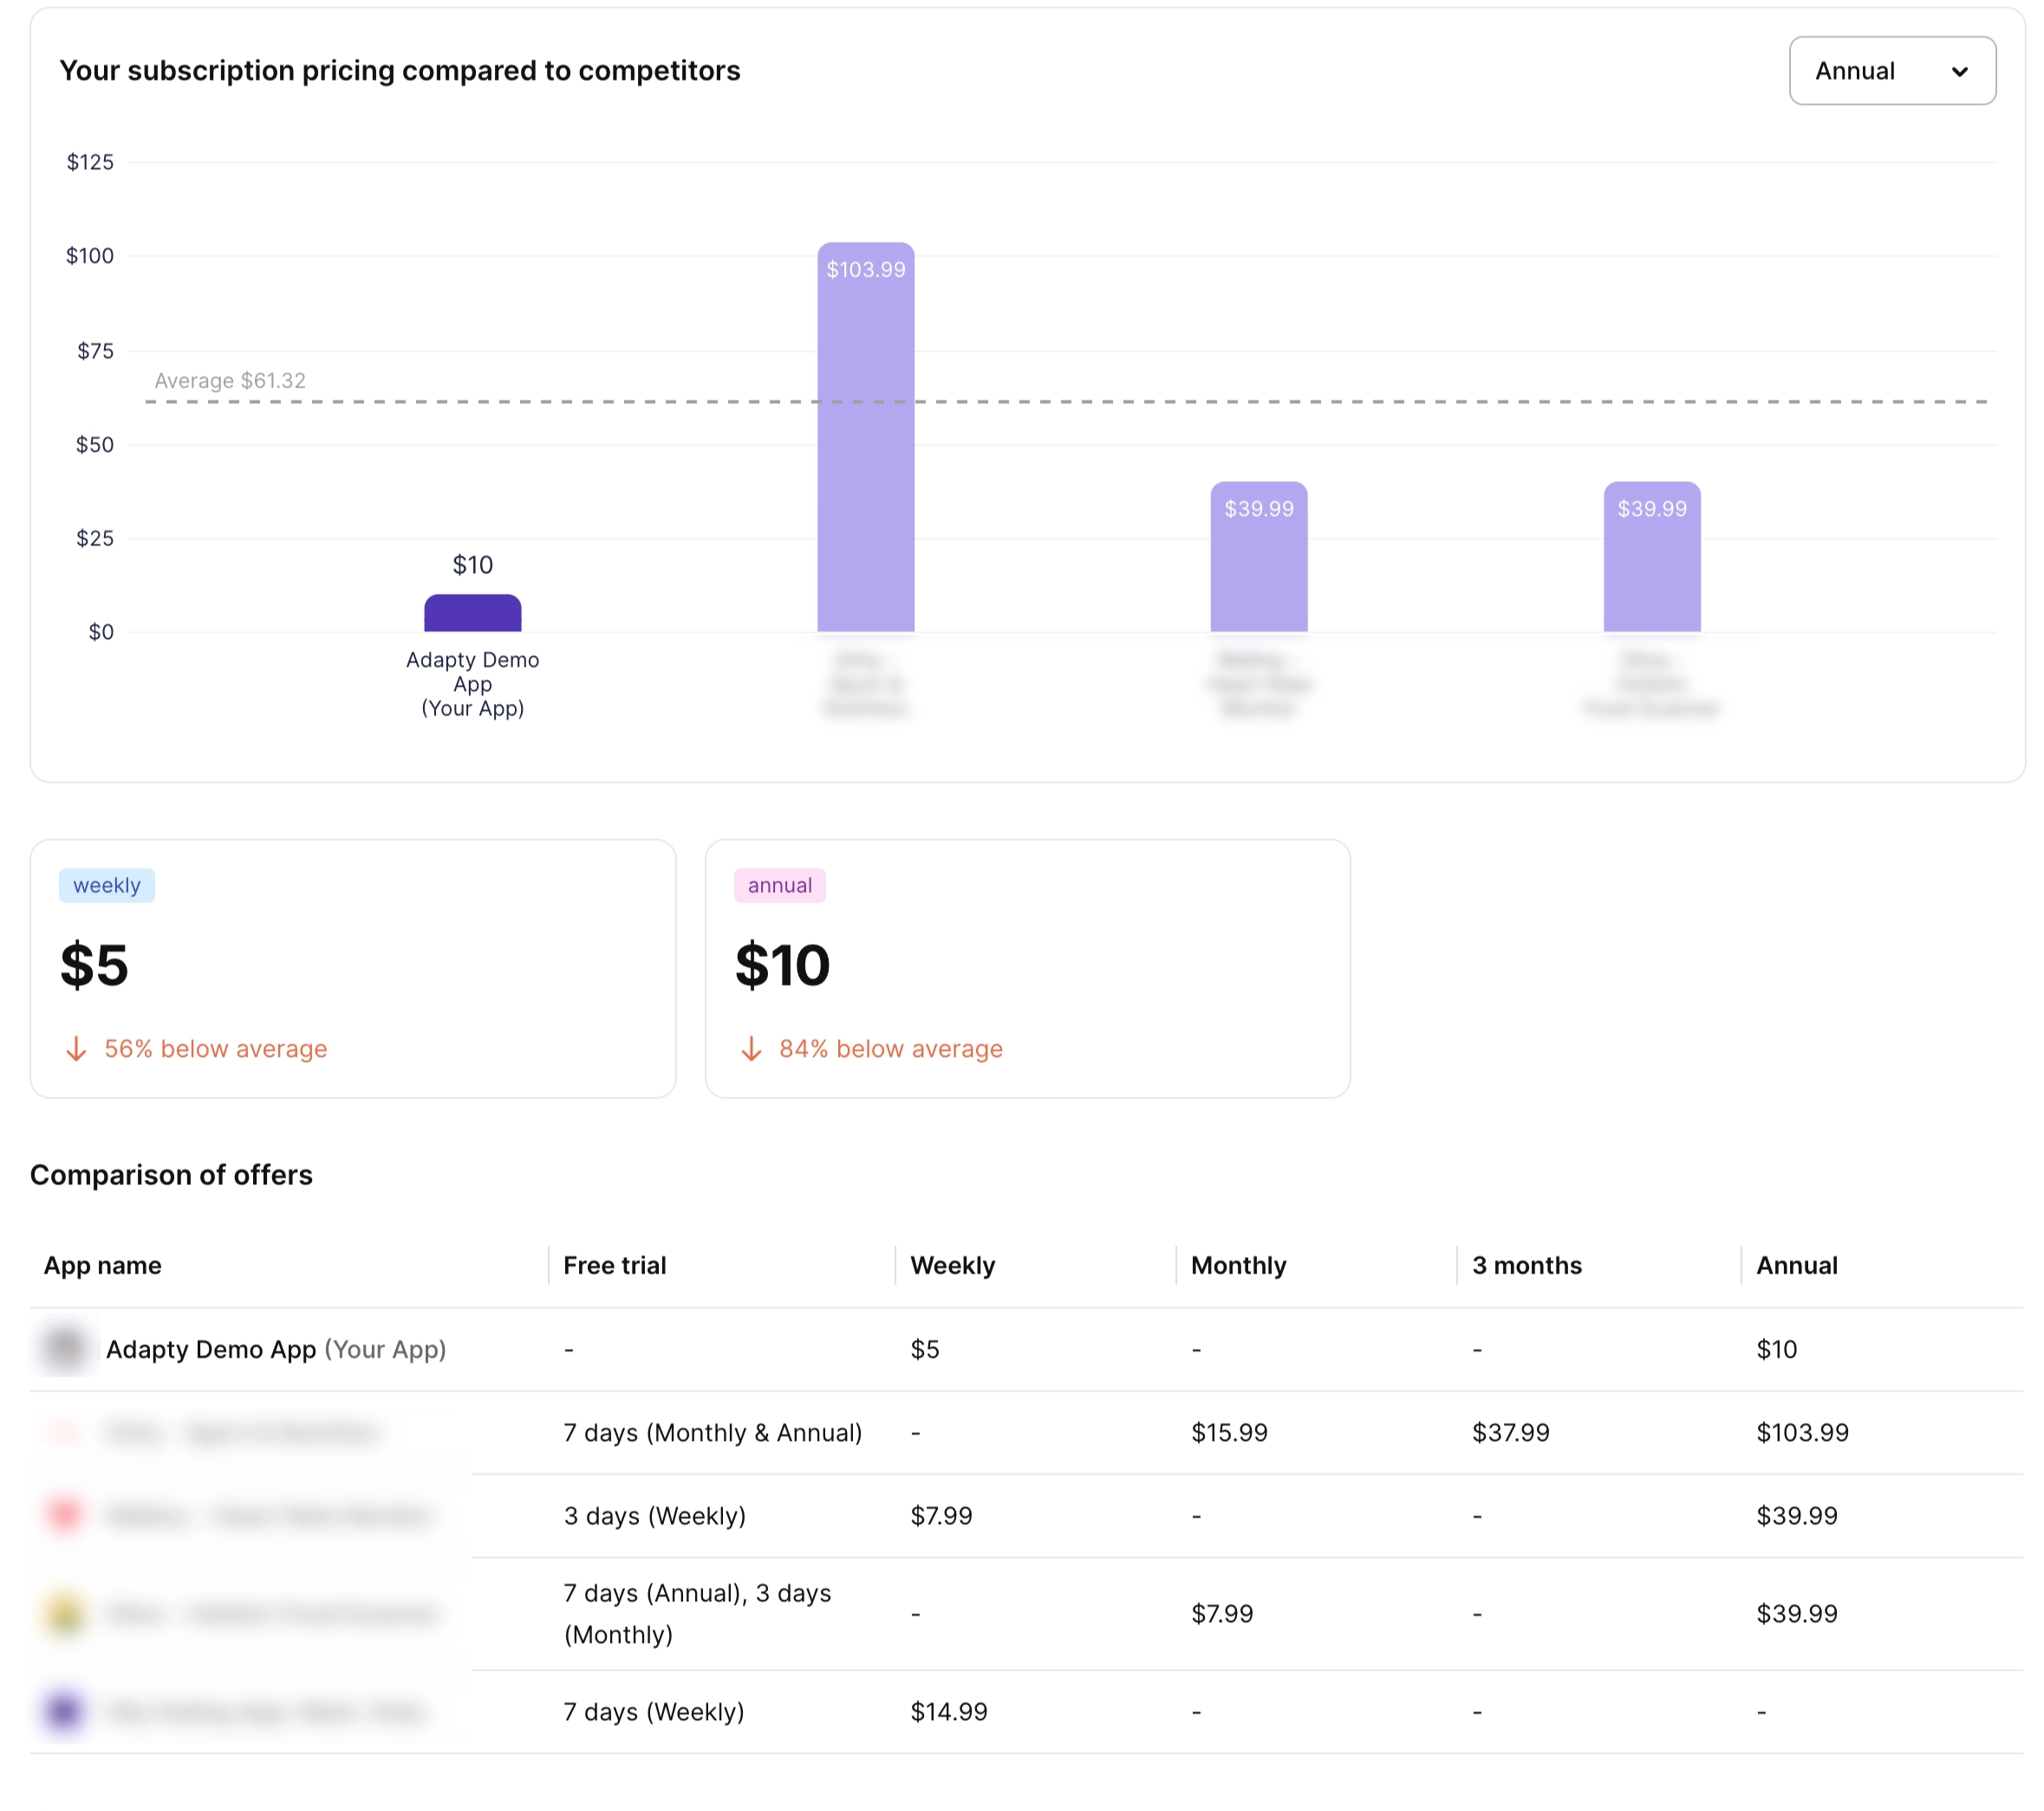2044x1811 pixels.
Task: Select the Weekly column header
Action: (x=952, y=1265)
